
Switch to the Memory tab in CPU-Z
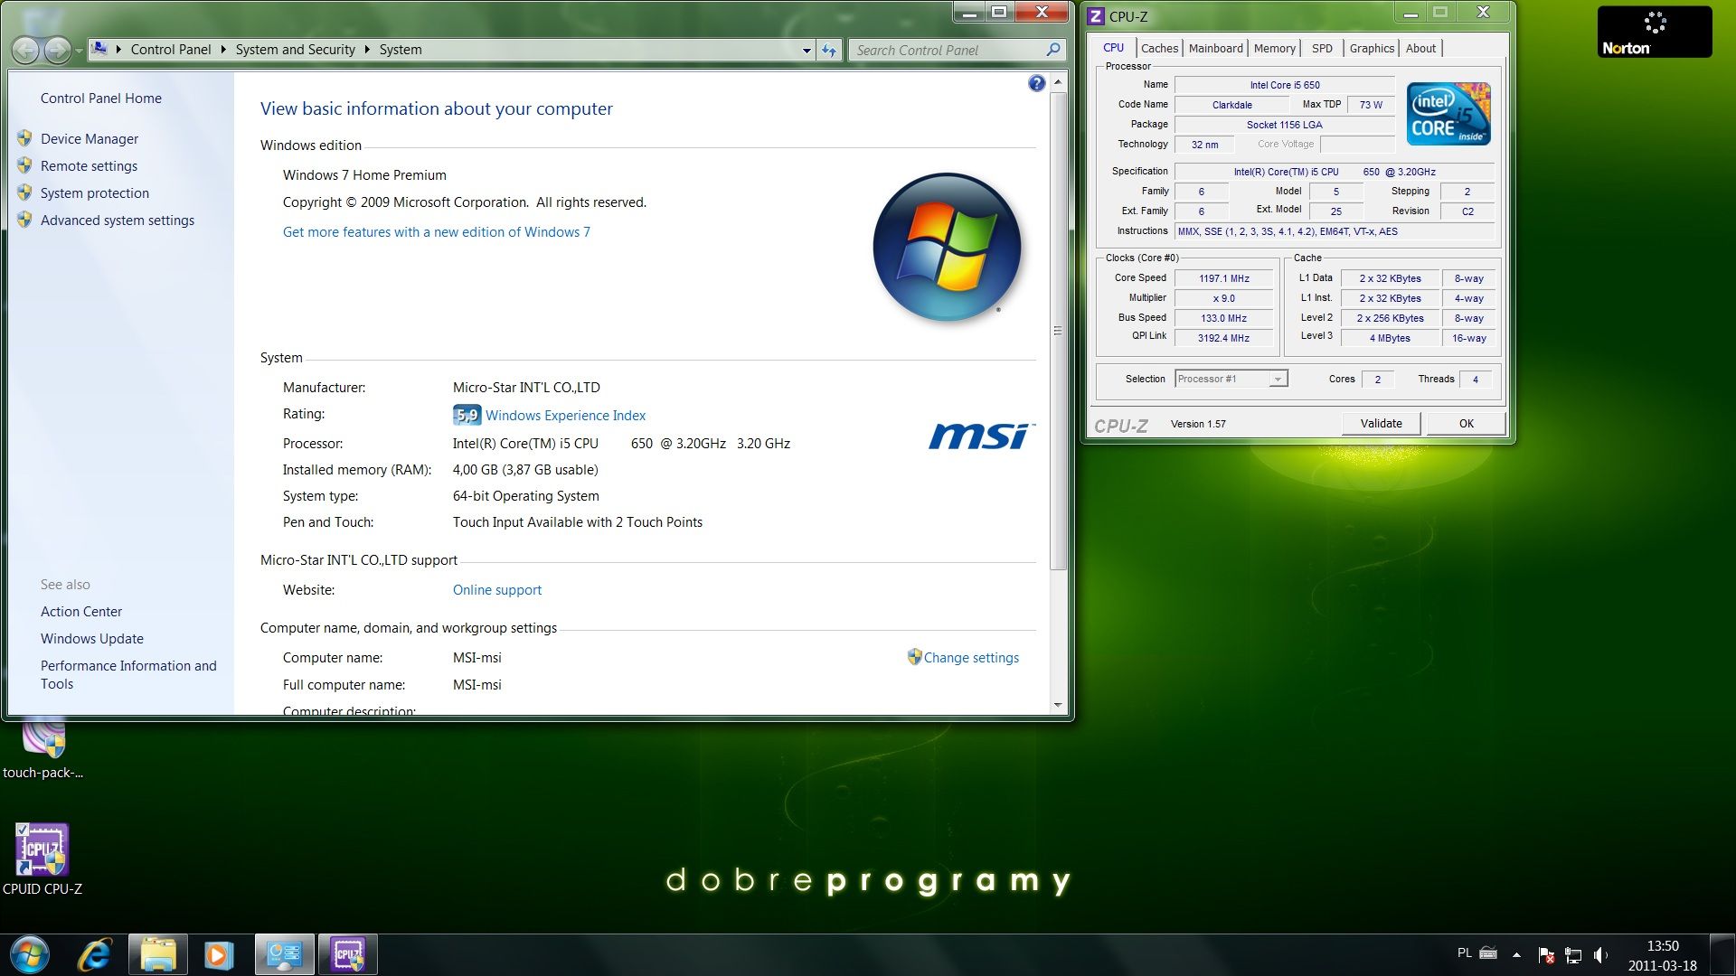pos(1274,48)
